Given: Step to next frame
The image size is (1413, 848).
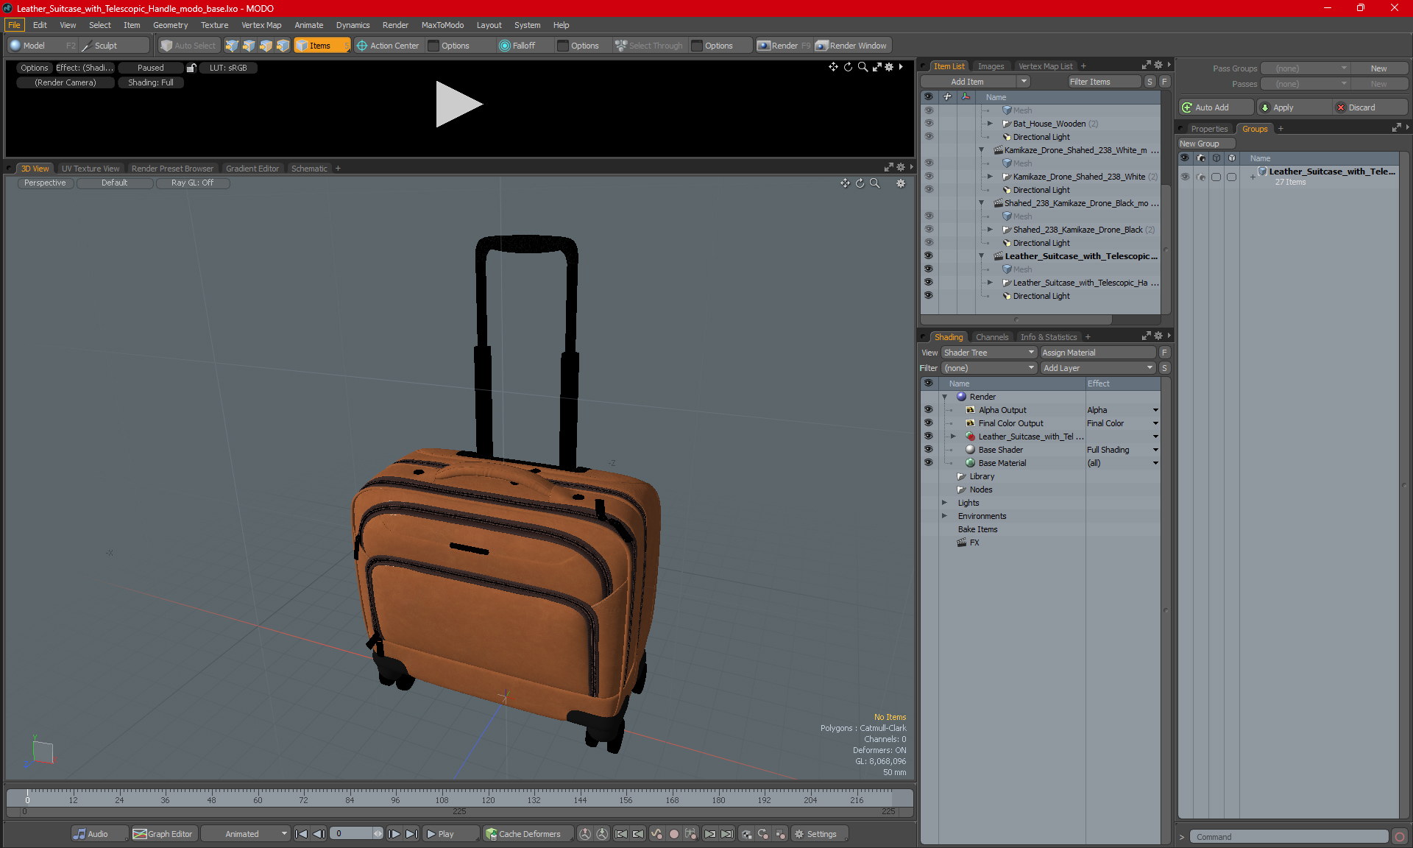Looking at the screenshot, I should pos(394,834).
